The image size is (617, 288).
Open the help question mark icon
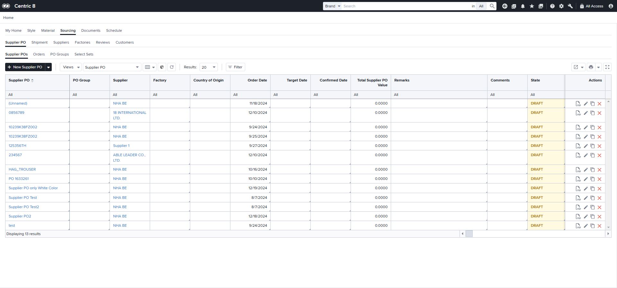(552, 6)
